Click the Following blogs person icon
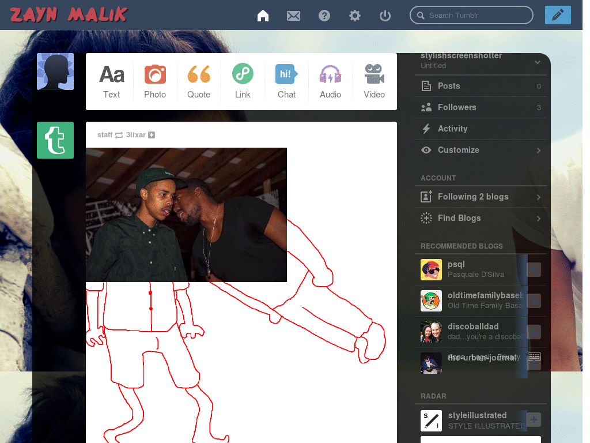The height and width of the screenshot is (443, 590). (426, 197)
